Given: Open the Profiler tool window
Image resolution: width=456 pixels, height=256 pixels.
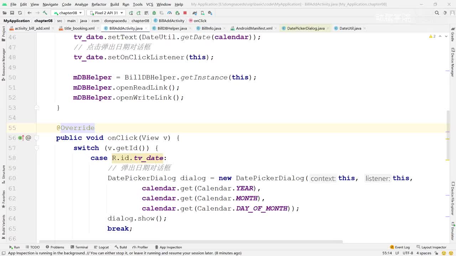Looking at the screenshot, I should pos(140,247).
